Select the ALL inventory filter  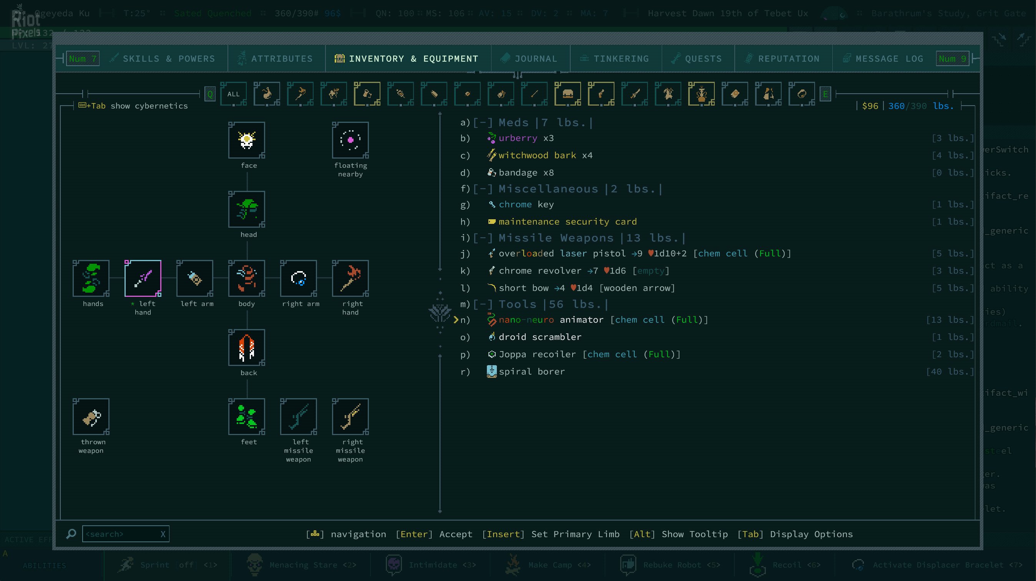tap(233, 94)
